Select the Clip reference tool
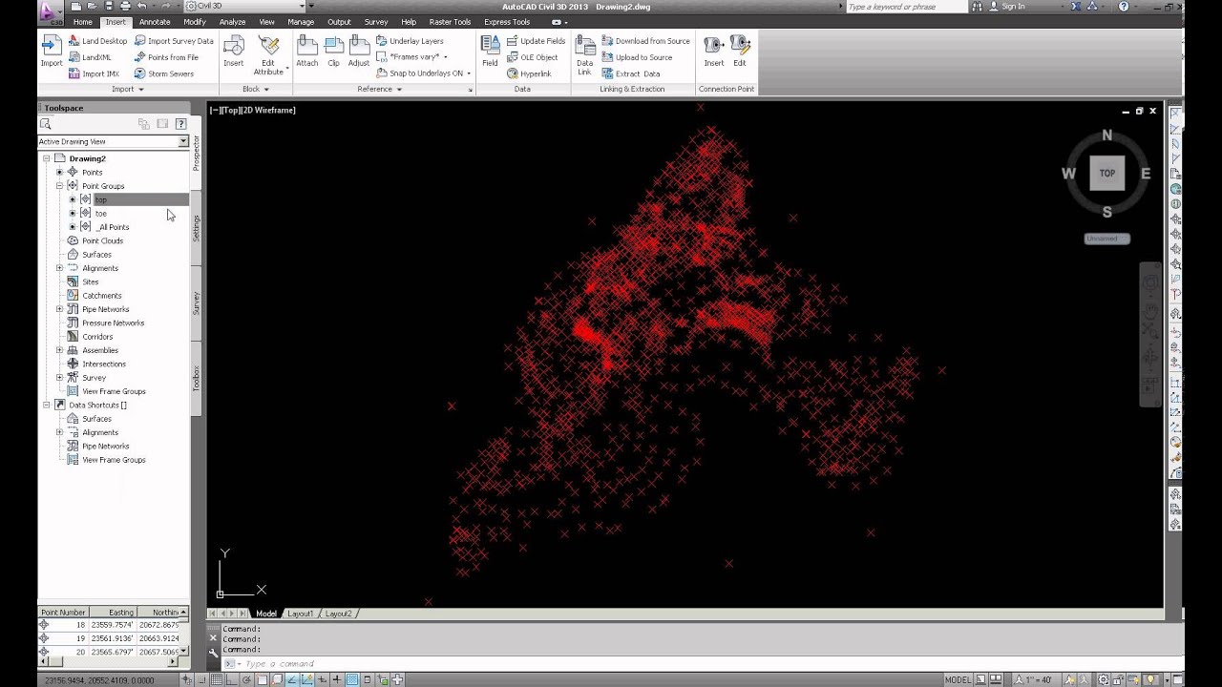Viewport: 1222px width, 687px height. pyautogui.click(x=333, y=51)
